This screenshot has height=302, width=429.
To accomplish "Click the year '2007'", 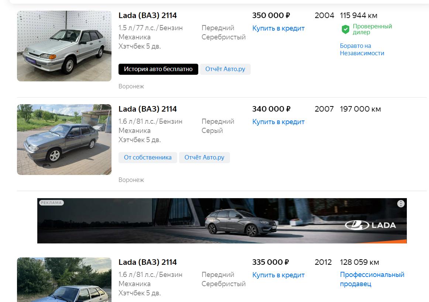I will tap(324, 109).
